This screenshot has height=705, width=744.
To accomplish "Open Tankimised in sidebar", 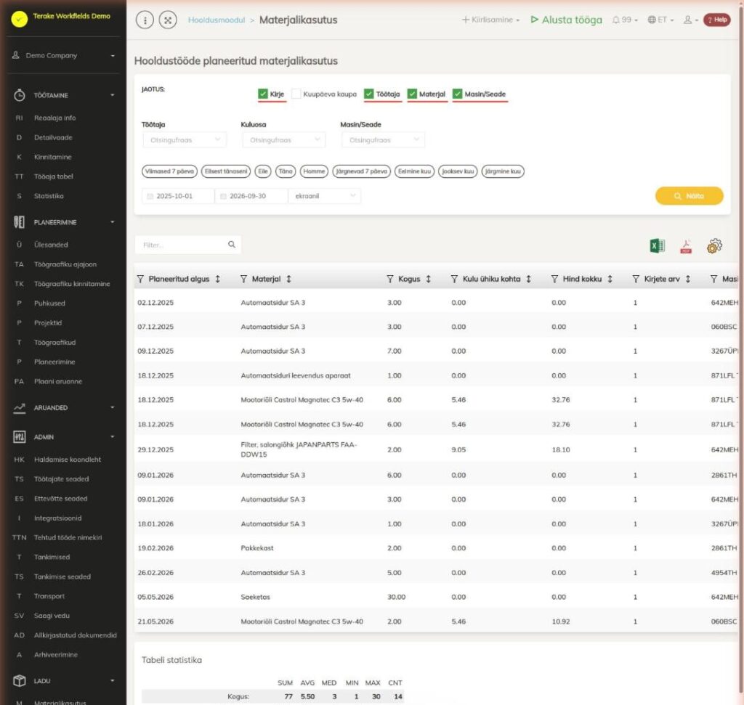I will point(52,557).
